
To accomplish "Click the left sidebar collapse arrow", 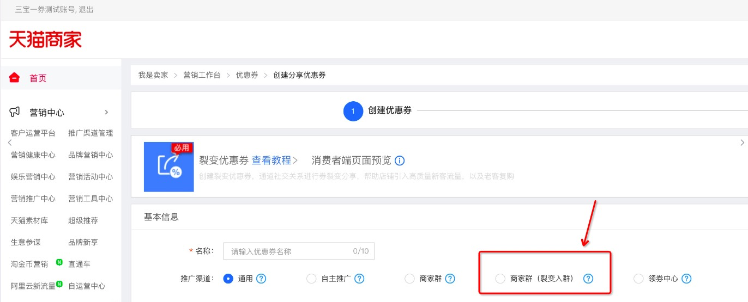I will click(x=10, y=143).
